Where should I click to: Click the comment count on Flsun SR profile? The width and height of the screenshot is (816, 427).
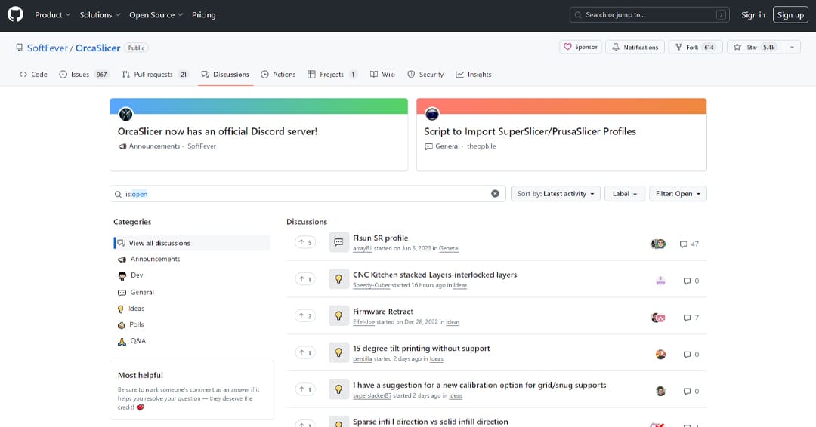tap(689, 244)
